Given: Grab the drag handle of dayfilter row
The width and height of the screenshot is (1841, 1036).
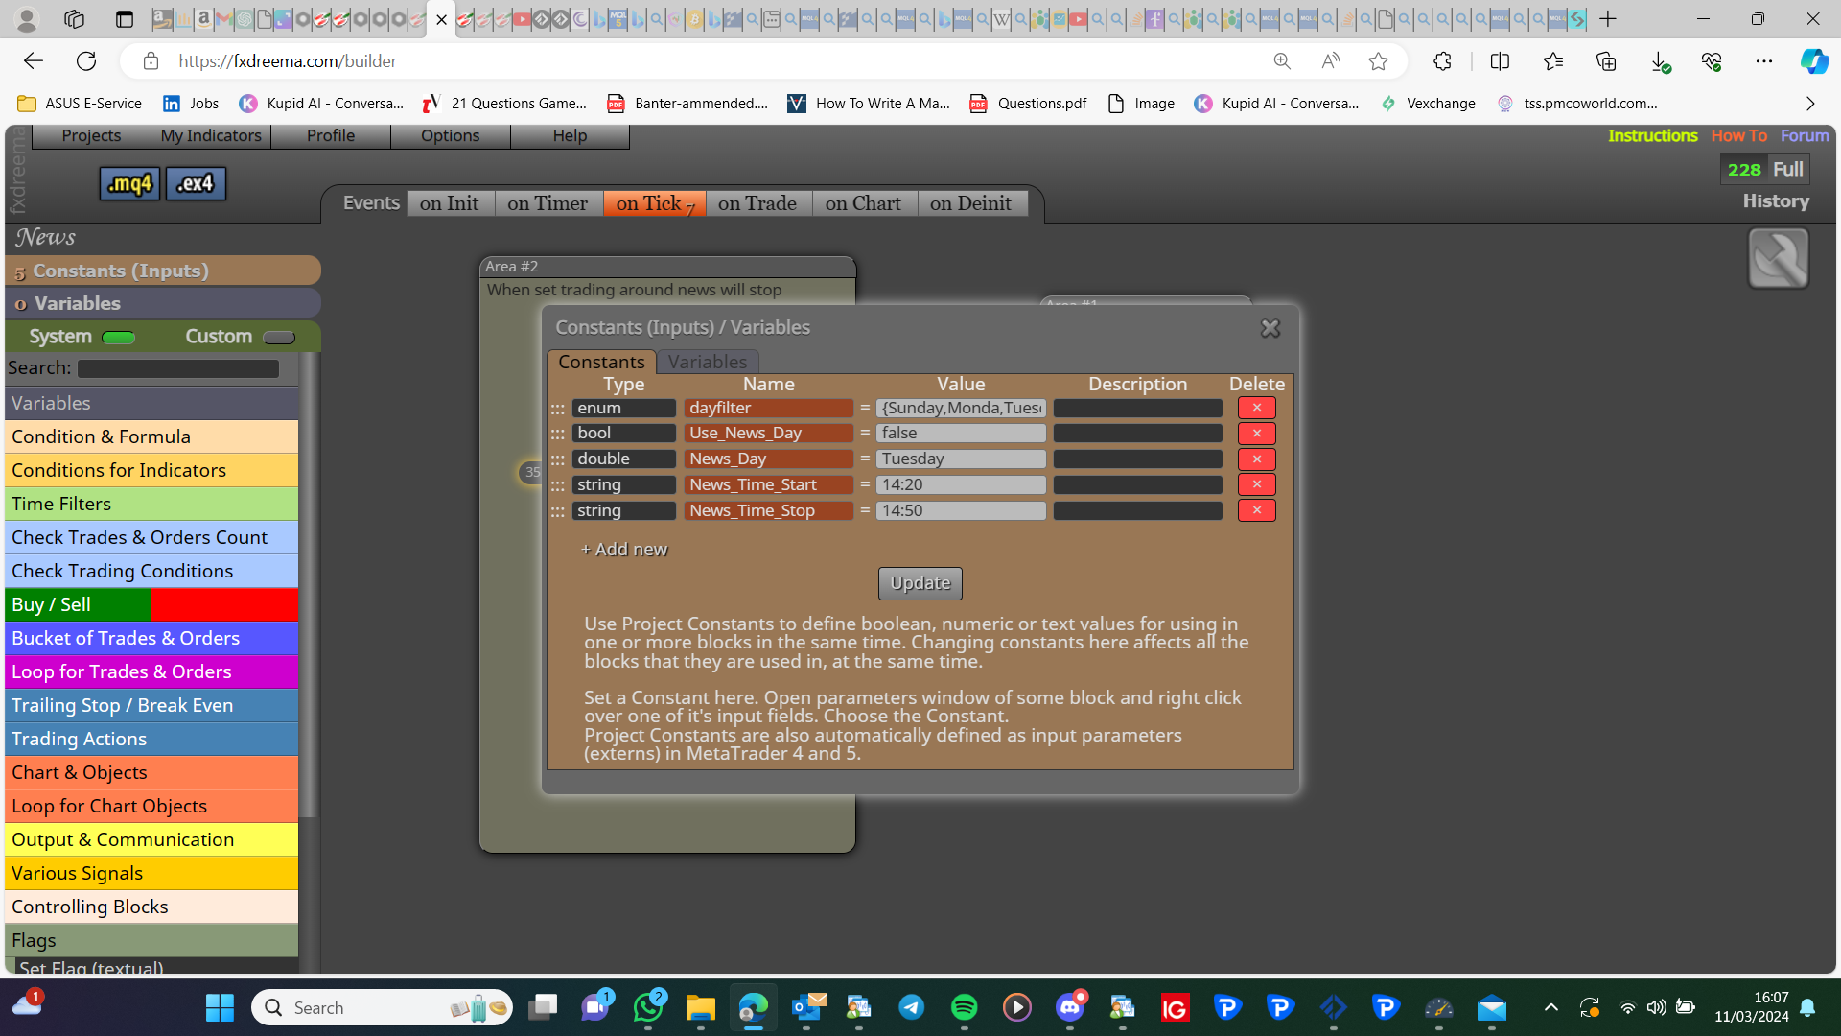Looking at the screenshot, I should (x=557, y=409).
